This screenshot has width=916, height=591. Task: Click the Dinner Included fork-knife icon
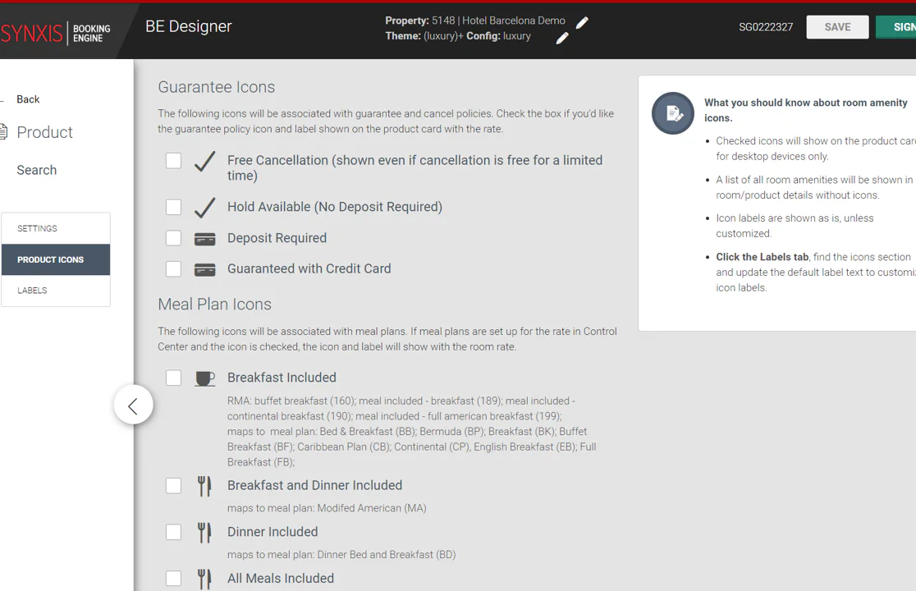coord(204,533)
